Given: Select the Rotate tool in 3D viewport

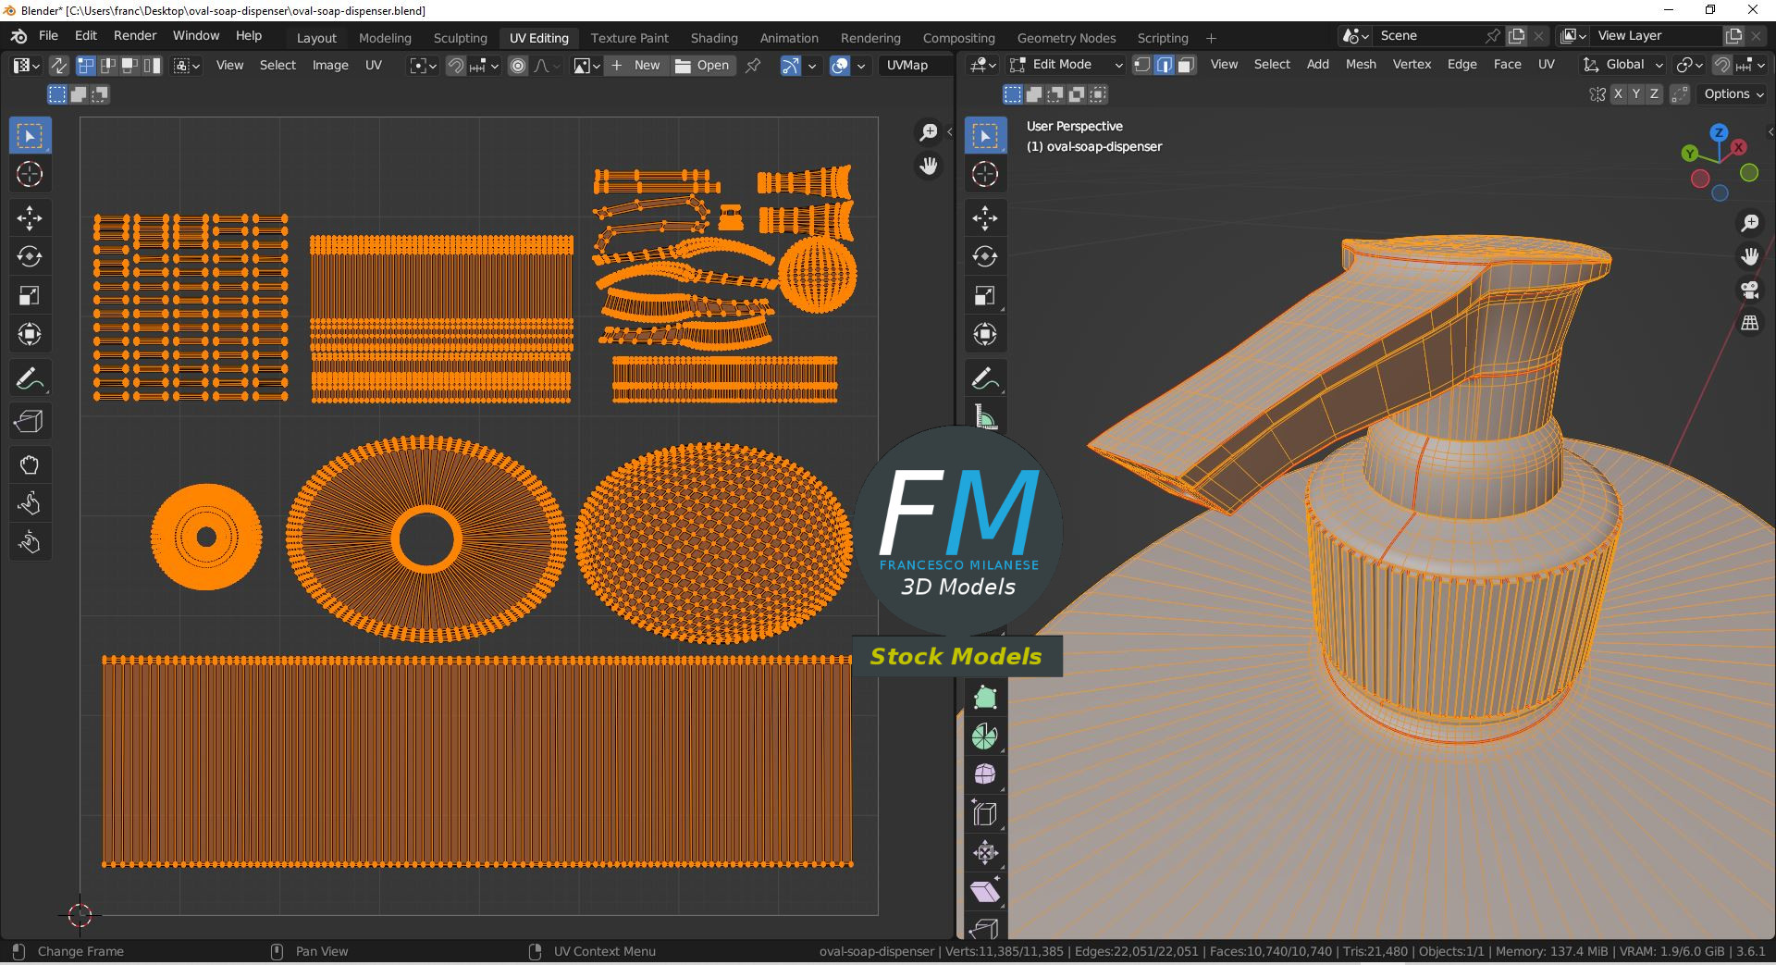Looking at the screenshot, I should click(x=985, y=256).
